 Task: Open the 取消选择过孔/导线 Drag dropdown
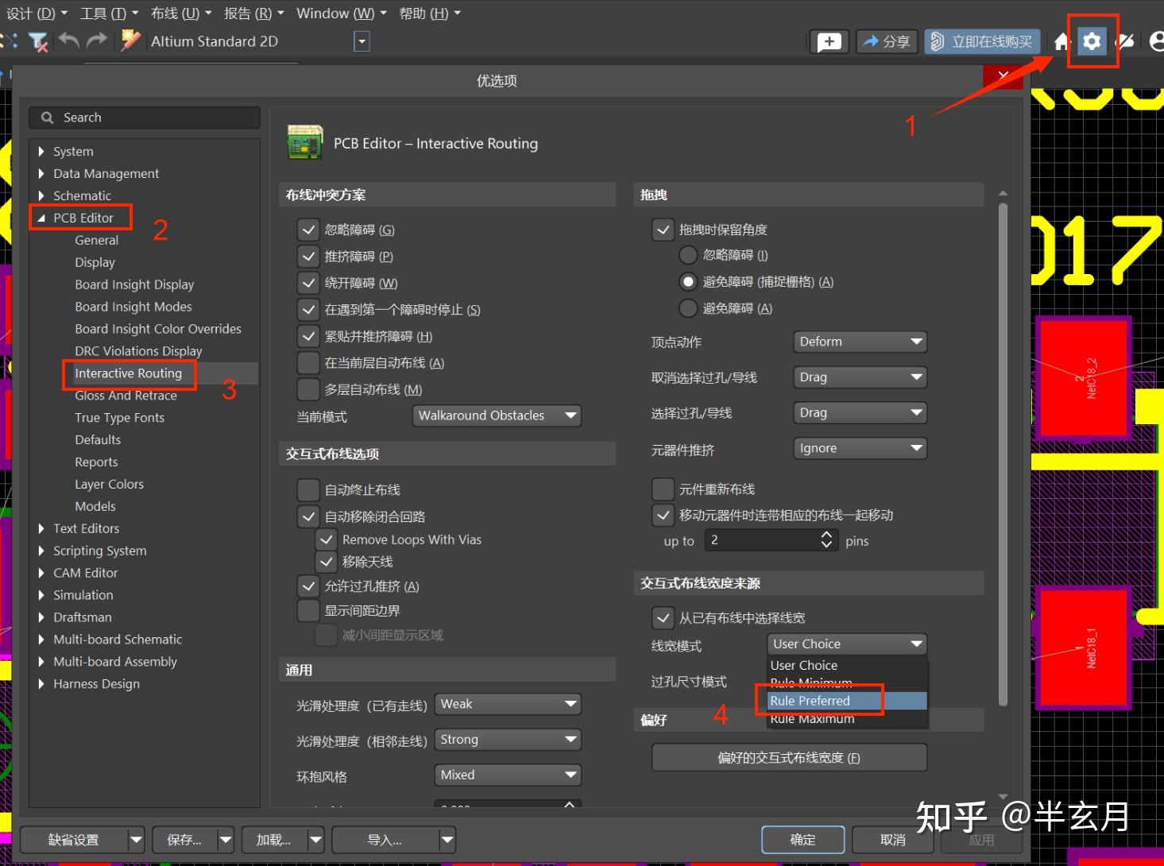point(860,377)
